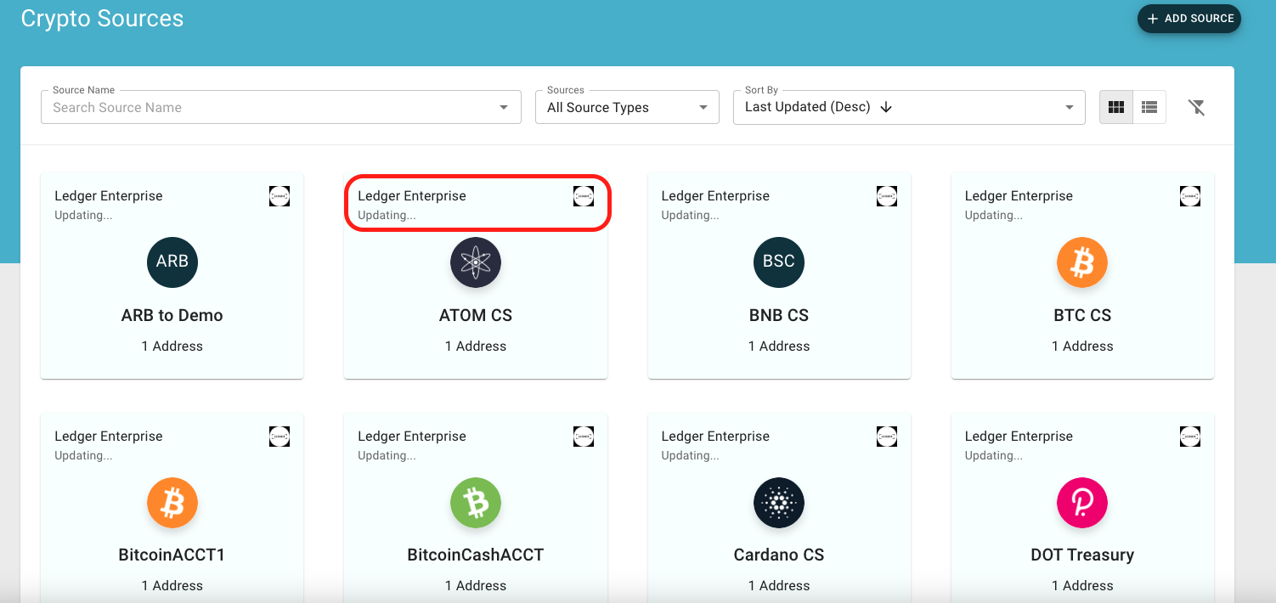
Task: Expand the Source Name dropdown arrow
Action: (504, 108)
